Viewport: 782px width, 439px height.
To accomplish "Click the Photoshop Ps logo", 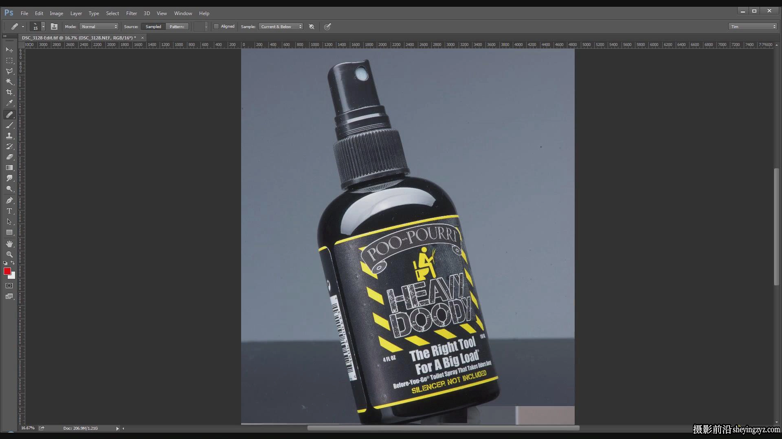I will point(9,13).
